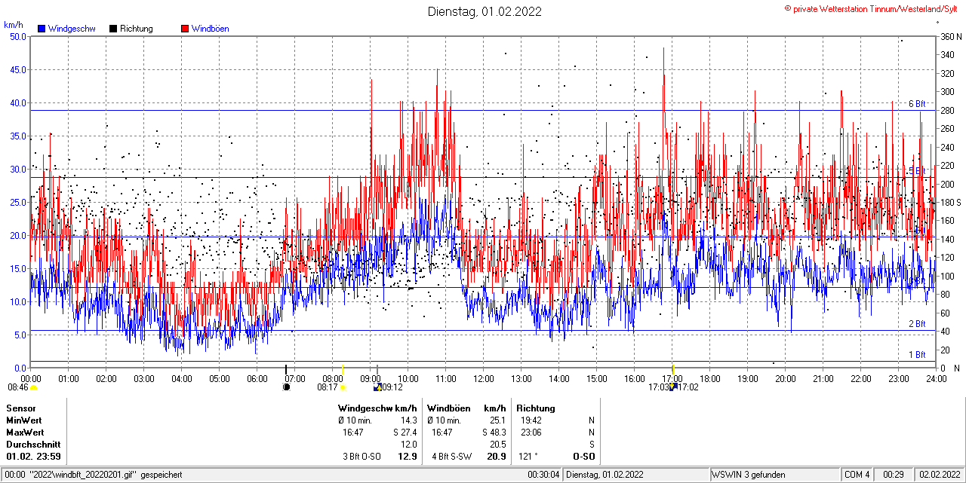Click the 'Richtung' legend label at top
The width and height of the screenshot is (966, 483).
tap(137, 29)
